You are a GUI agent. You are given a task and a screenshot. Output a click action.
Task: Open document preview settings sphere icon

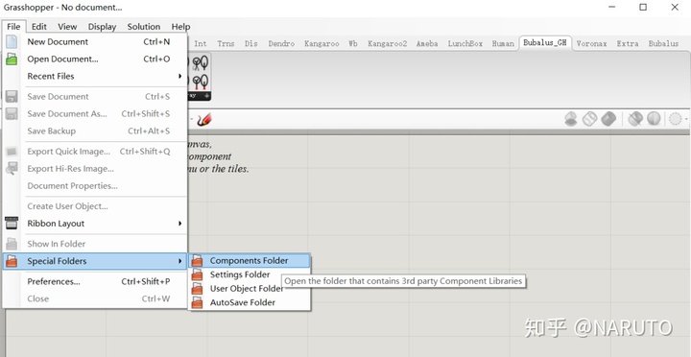coord(654,119)
